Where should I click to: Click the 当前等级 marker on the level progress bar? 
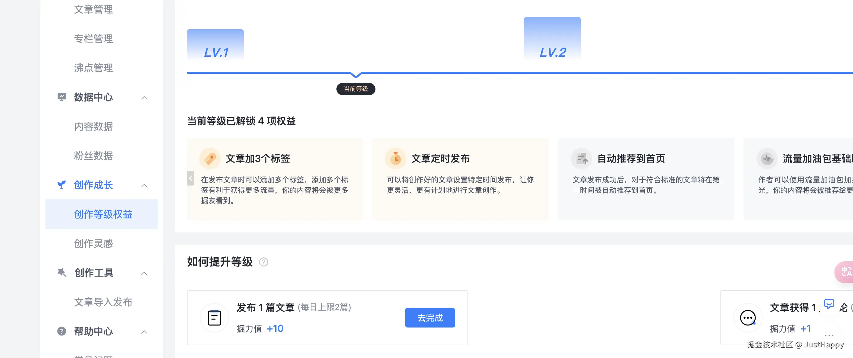(356, 89)
